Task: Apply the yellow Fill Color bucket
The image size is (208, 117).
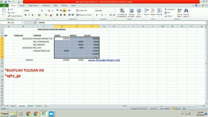Action: point(46,15)
